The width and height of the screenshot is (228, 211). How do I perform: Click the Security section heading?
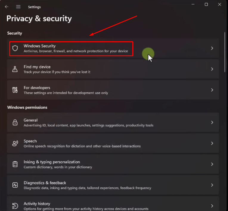tap(15, 33)
